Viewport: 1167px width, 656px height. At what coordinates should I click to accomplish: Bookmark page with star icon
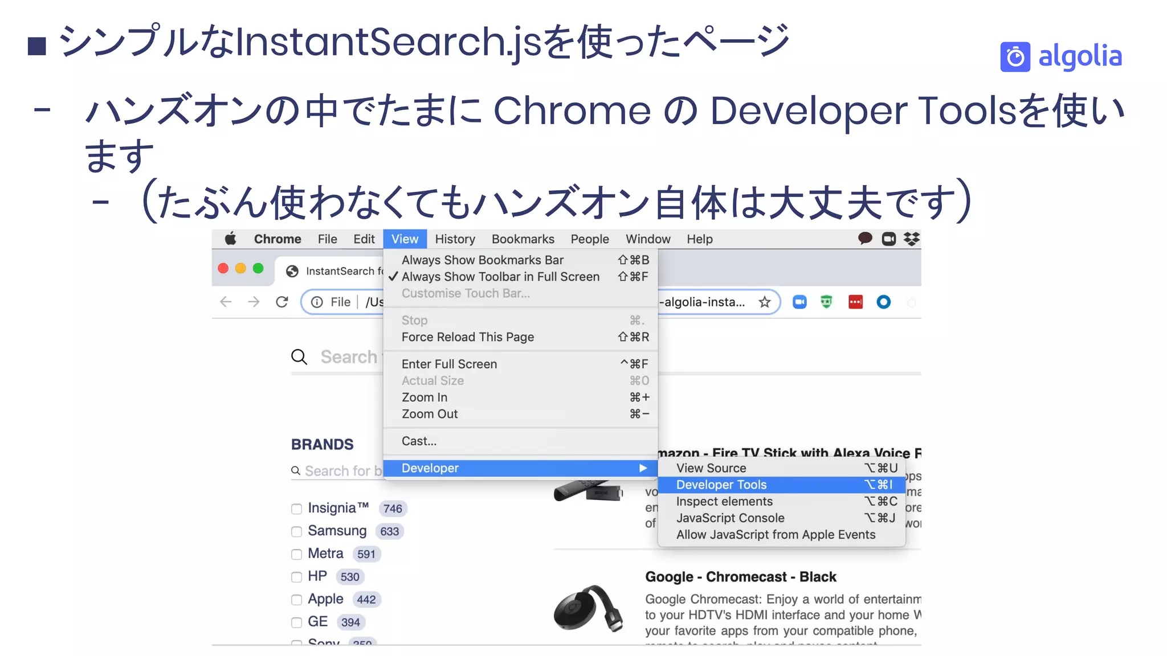pyautogui.click(x=765, y=302)
